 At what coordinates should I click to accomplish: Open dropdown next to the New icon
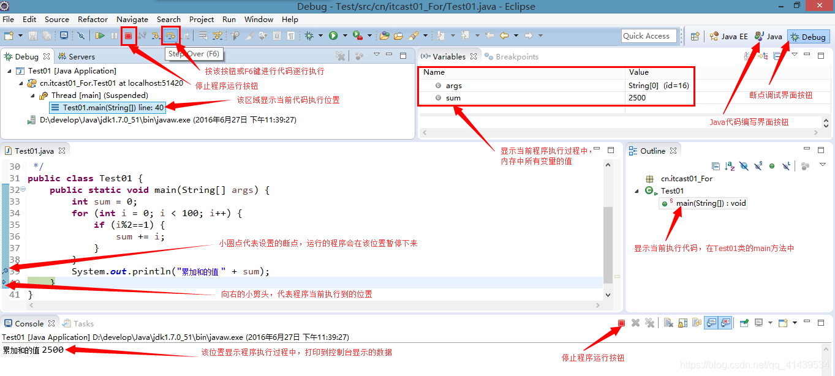tap(20, 36)
